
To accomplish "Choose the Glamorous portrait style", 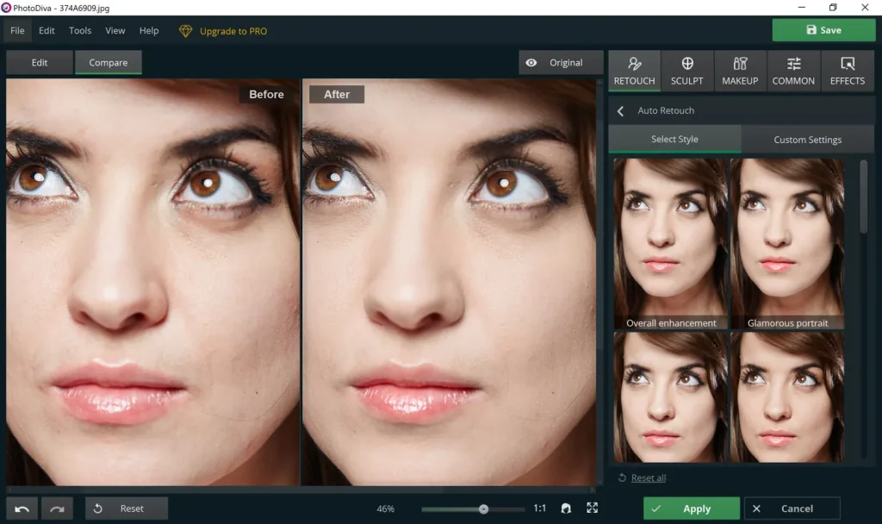I will 787,244.
